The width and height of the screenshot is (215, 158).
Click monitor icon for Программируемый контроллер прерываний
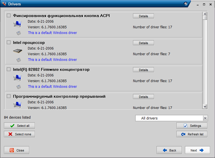(18, 104)
